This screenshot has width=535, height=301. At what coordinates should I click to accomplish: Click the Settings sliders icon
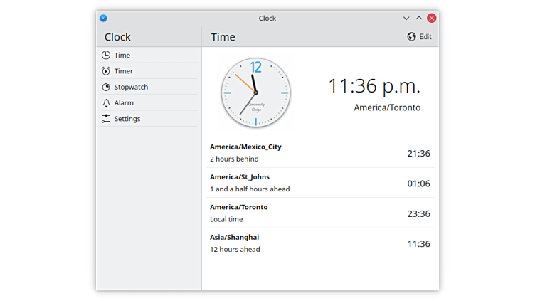[106, 119]
